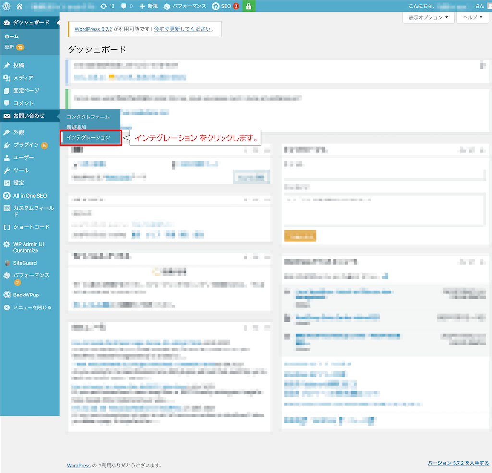This screenshot has width=492, height=473.
Task: Visit site via the home icon
Action: (x=19, y=6)
